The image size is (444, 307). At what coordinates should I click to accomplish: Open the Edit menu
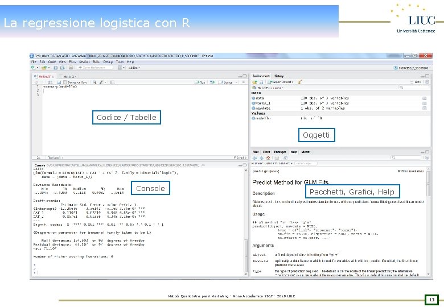[42, 61]
